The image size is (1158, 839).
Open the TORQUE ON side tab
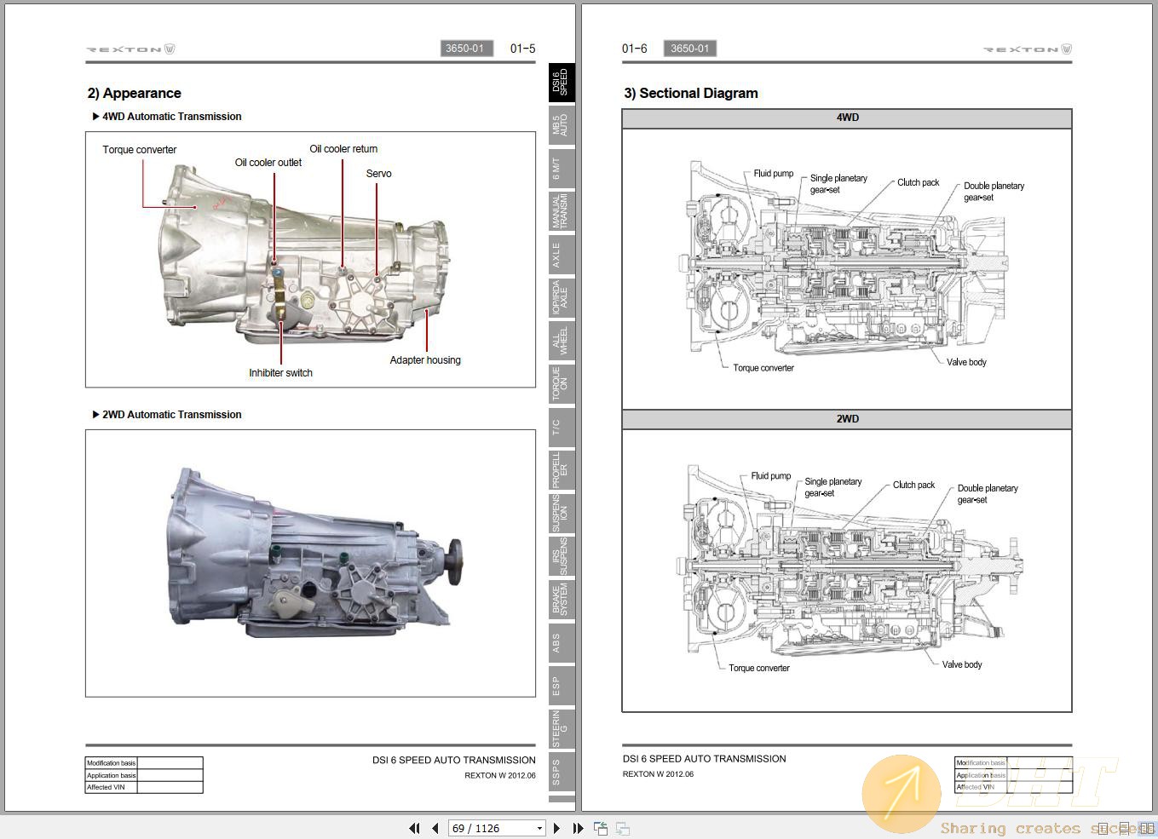[562, 384]
